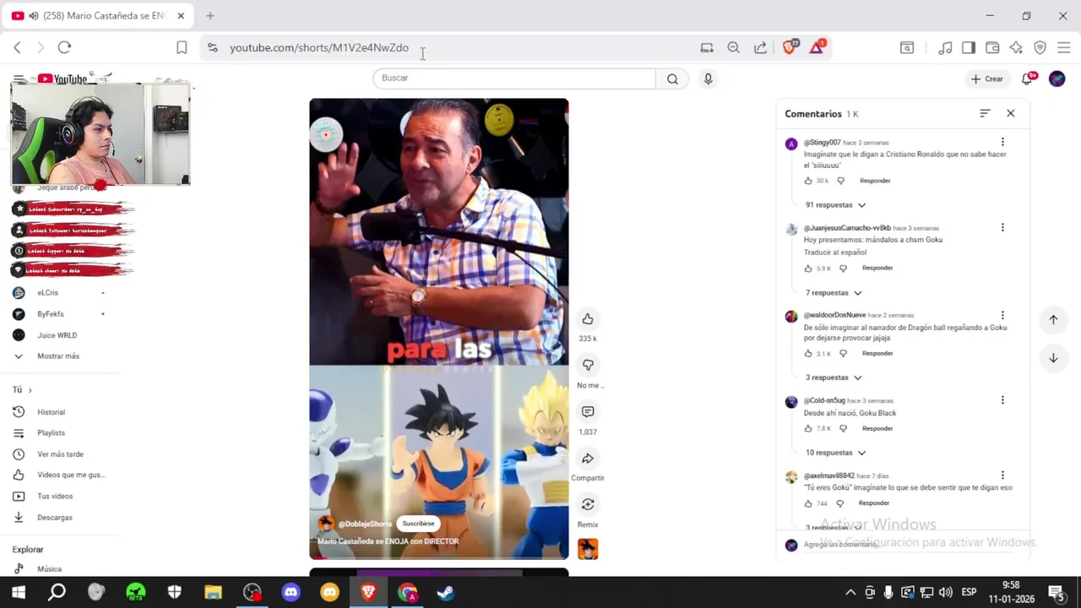Bookmark this page with the bookmark icon

point(182,48)
